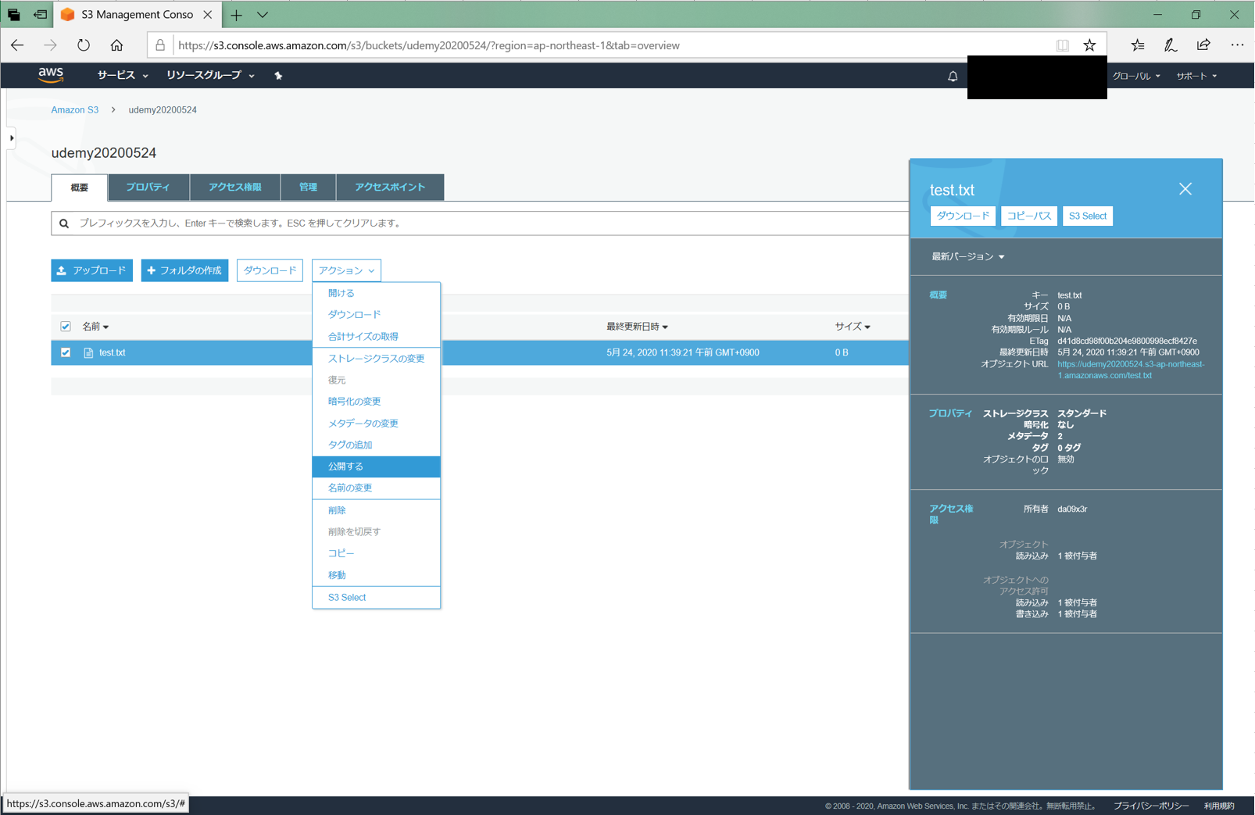Open the favorites hub icon

point(1138,45)
